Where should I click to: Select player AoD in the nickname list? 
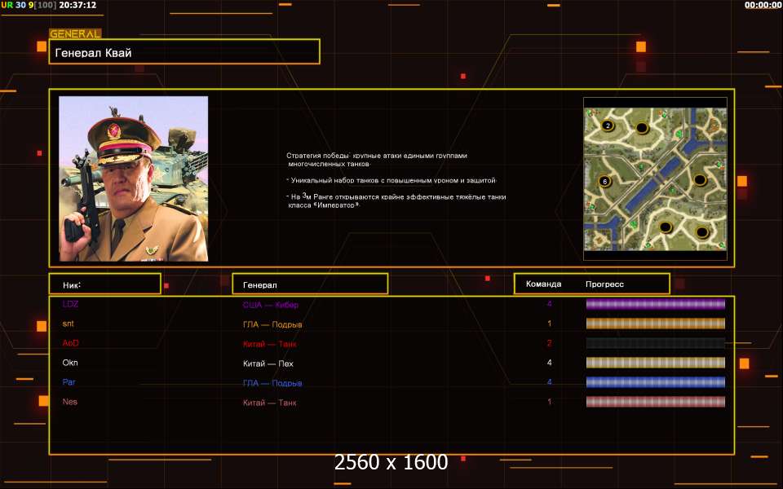(x=71, y=343)
